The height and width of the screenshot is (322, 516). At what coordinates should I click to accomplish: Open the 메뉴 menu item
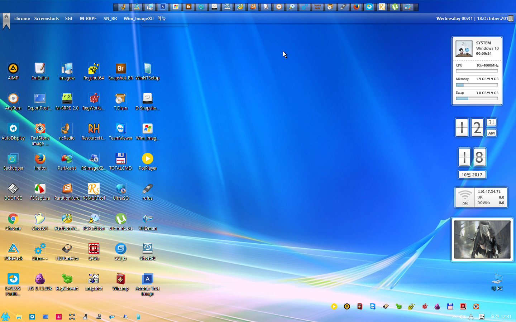pyautogui.click(x=162, y=18)
